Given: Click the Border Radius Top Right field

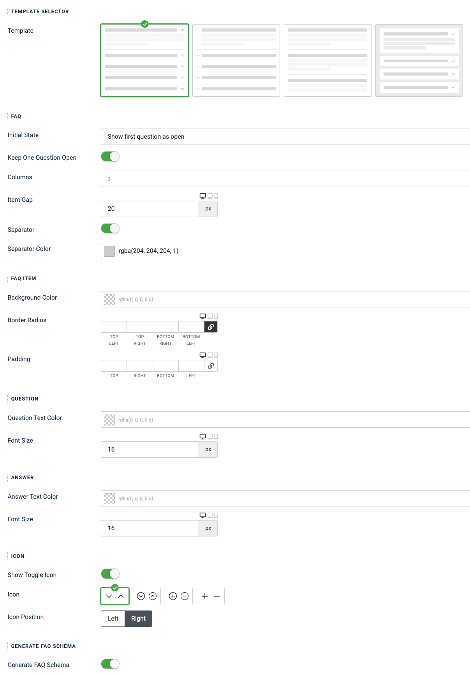Looking at the screenshot, I should [140, 327].
